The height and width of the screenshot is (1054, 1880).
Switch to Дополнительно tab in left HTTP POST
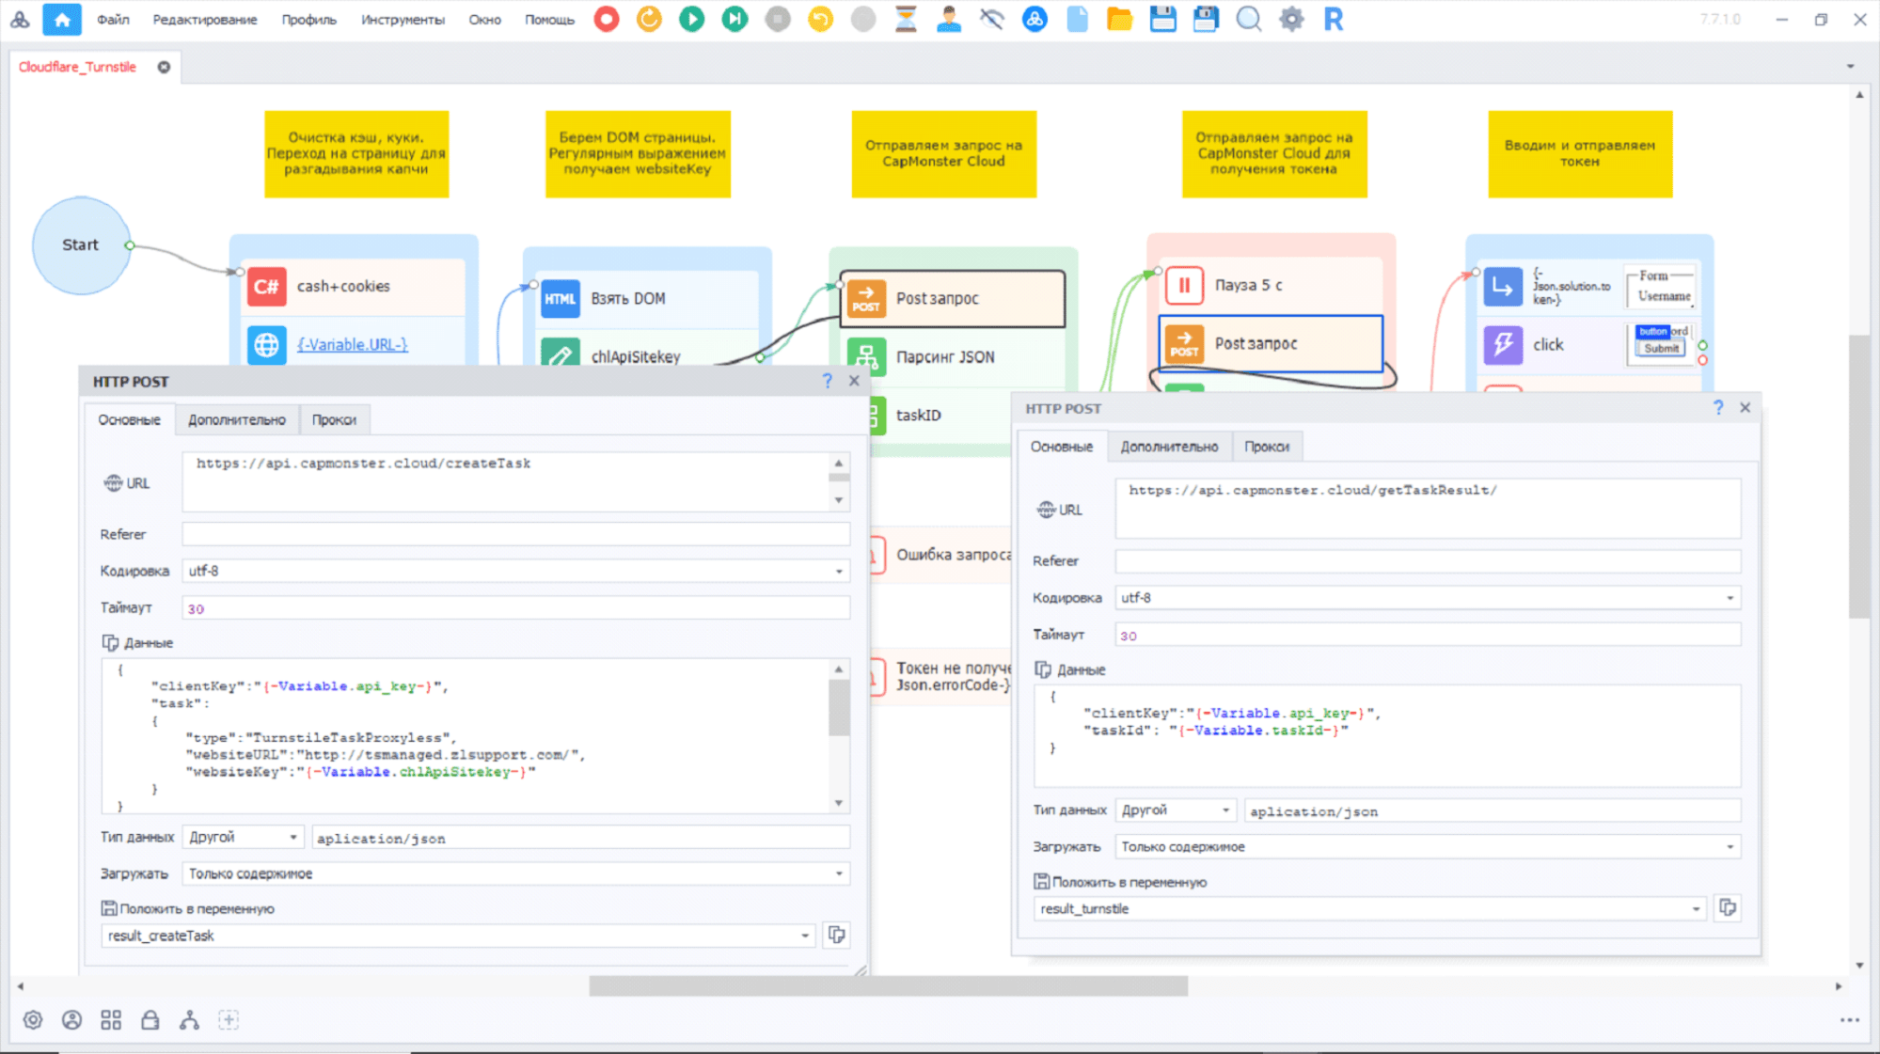[x=237, y=419]
